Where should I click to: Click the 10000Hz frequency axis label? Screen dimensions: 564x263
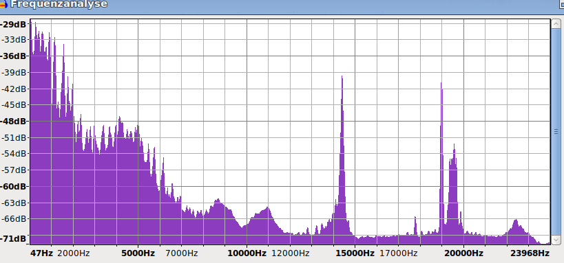247,253
